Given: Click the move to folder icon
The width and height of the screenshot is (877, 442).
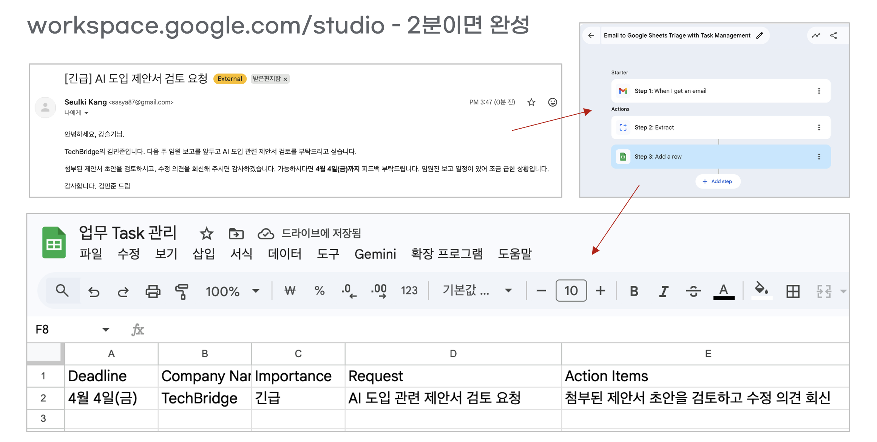Looking at the screenshot, I should tap(236, 234).
